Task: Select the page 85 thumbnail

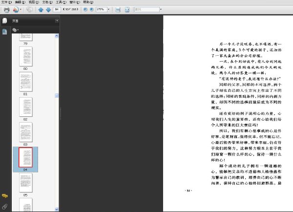Action: tap(26, 183)
